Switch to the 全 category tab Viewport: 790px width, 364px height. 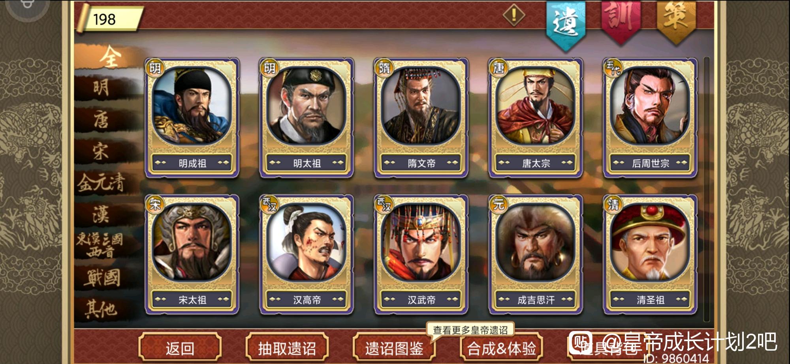[110, 57]
